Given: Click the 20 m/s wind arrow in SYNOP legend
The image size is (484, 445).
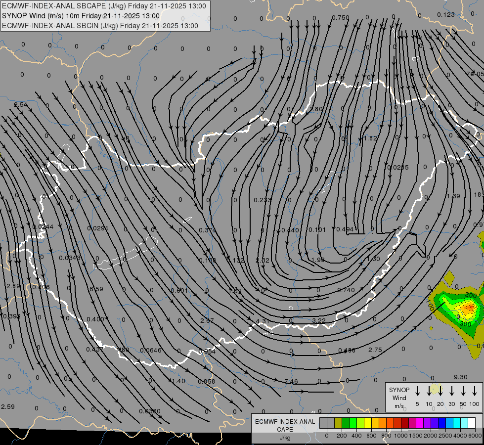Looking at the screenshot, I should click(x=440, y=391).
